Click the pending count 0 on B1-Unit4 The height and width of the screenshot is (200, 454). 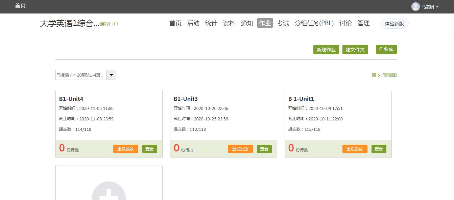62,148
